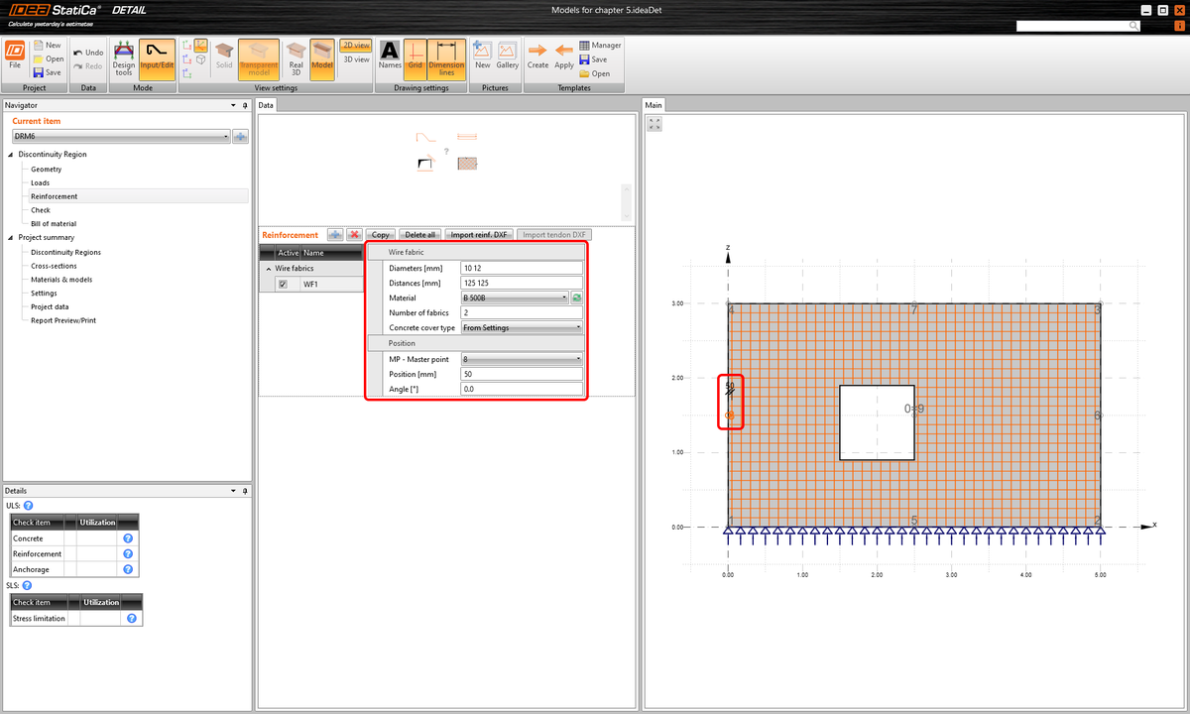Toggle 3D view mode
This screenshot has height=714, width=1190.
(x=356, y=59)
